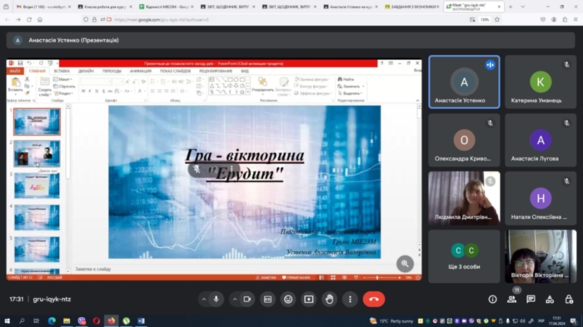Click the red leave call button

click(x=374, y=300)
